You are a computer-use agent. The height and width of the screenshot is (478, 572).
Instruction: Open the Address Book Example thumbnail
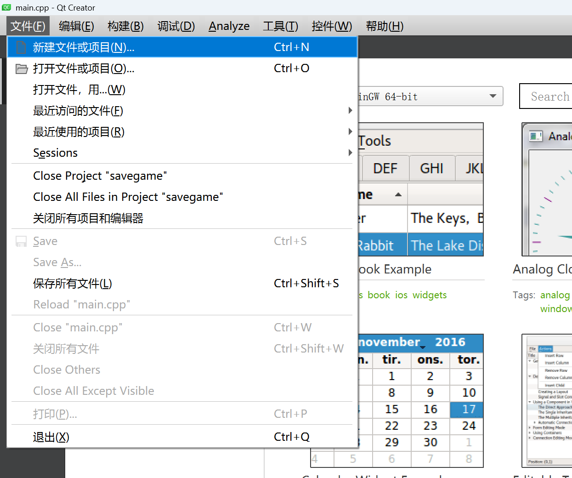(x=420, y=189)
